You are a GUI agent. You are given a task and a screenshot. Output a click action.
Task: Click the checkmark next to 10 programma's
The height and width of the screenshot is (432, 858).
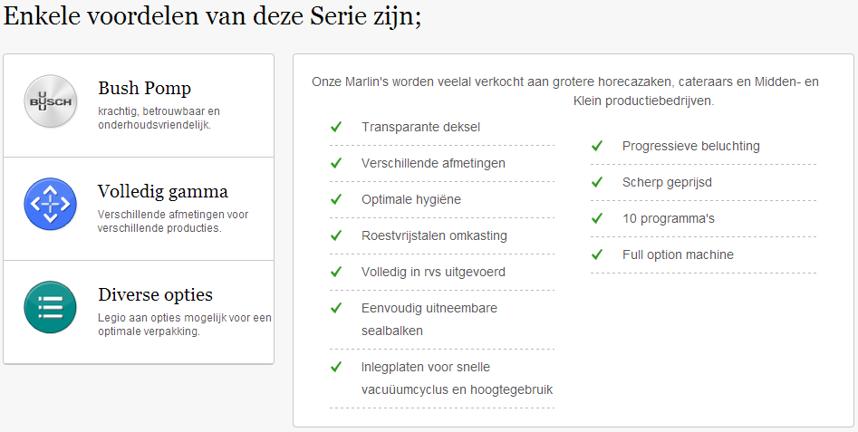point(597,219)
